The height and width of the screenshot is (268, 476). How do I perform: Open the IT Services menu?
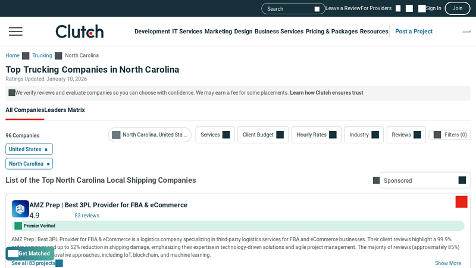pyautogui.click(x=187, y=32)
